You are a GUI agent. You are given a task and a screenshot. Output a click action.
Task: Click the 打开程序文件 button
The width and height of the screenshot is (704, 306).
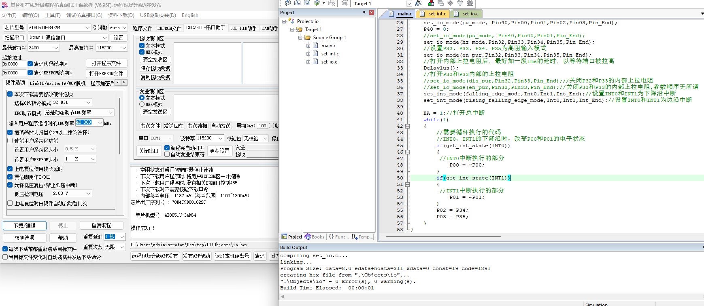[x=106, y=63]
